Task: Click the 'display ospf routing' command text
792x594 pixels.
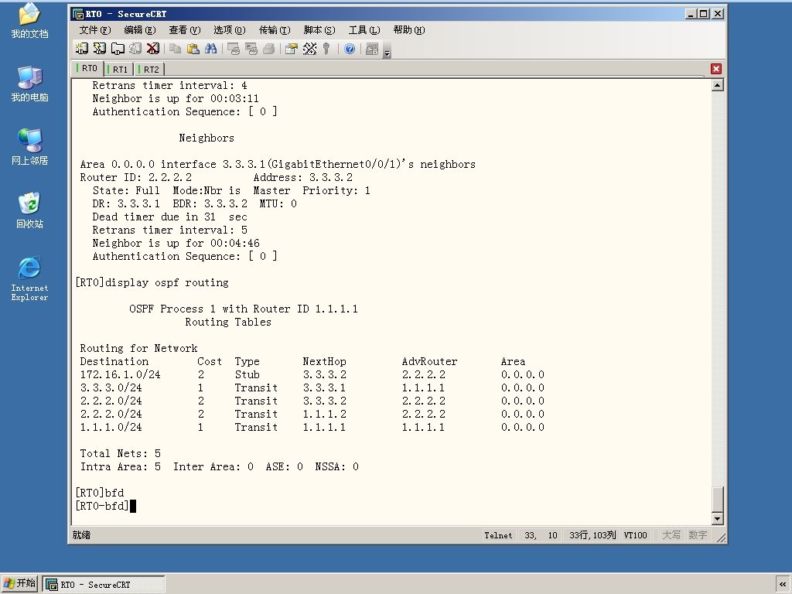Action: click(x=167, y=282)
